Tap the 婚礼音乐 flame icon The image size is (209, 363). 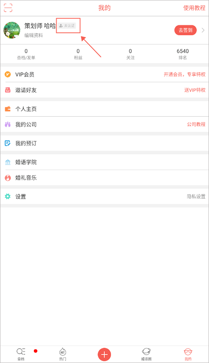[x=8, y=178]
